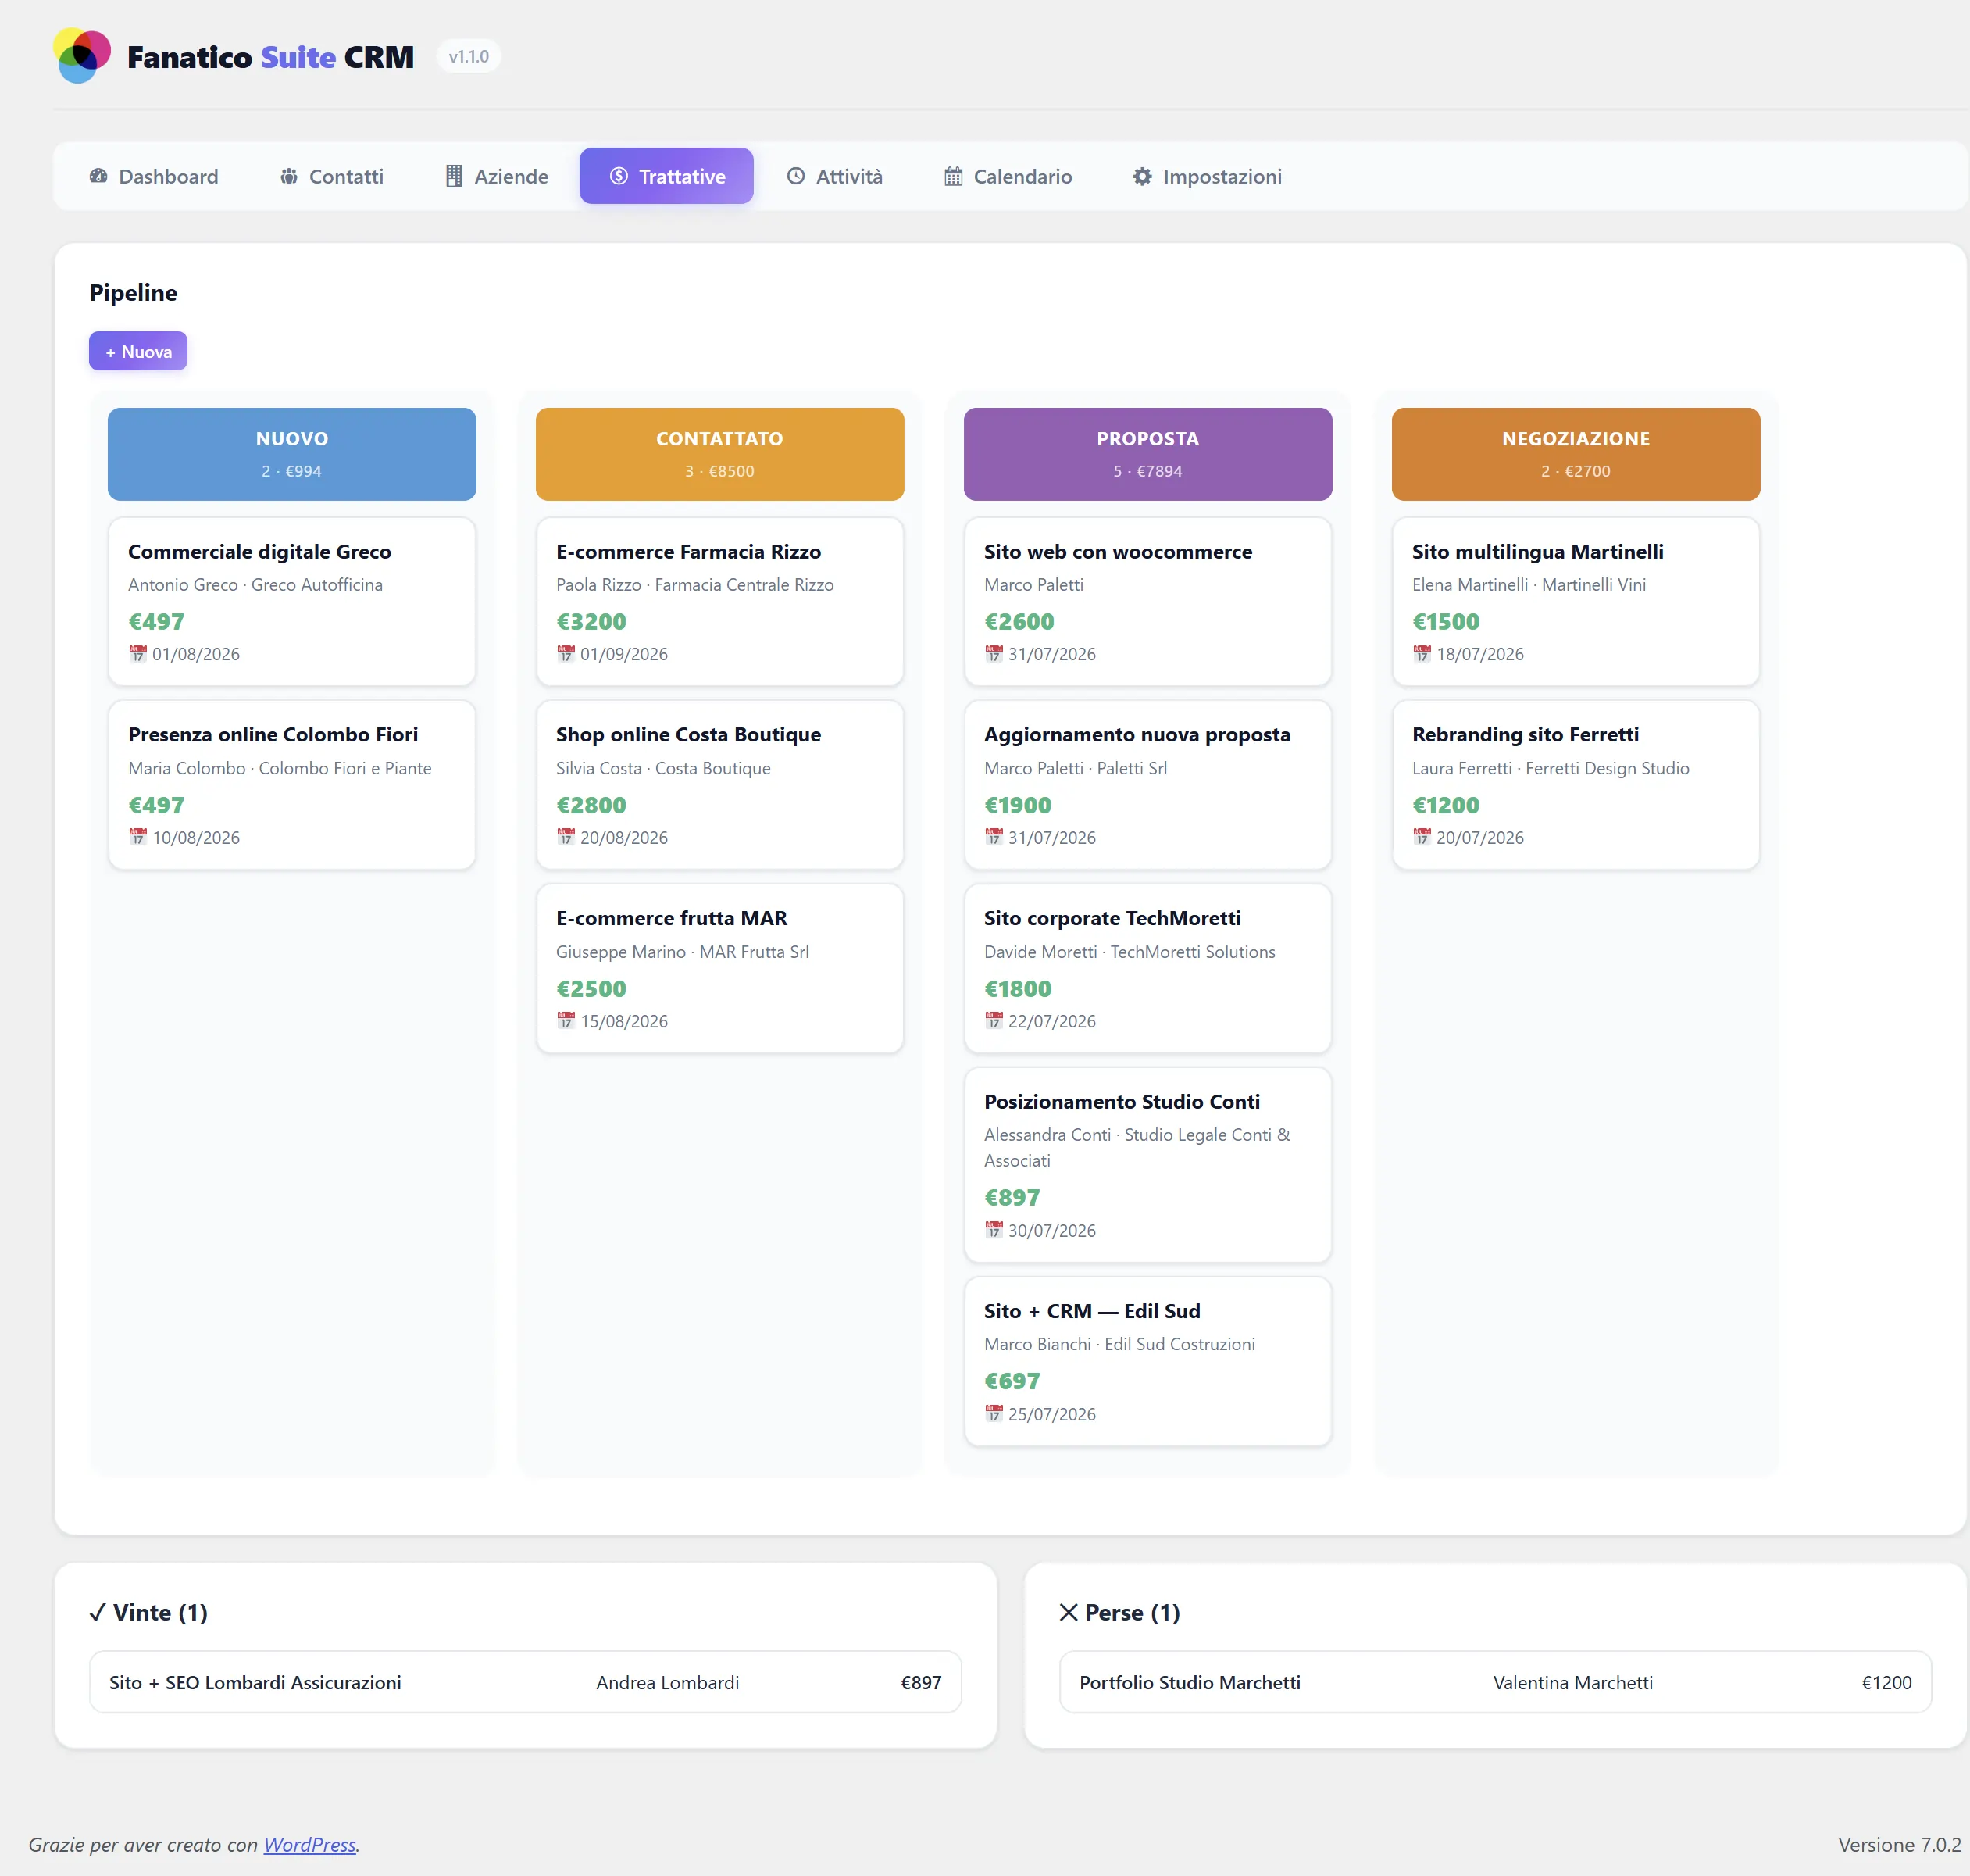Open Rebranding sito Ferretti card
This screenshot has height=1876, width=1970.
[1576, 785]
